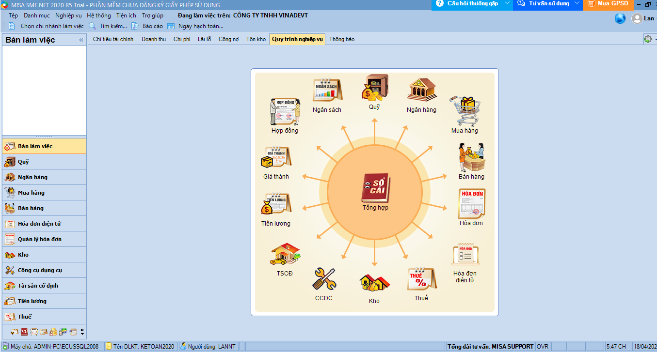Select Ngân hàng in left sidebar
Image resolution: width=657 pixels, height=352 pixels.
[x=44, y=177]
